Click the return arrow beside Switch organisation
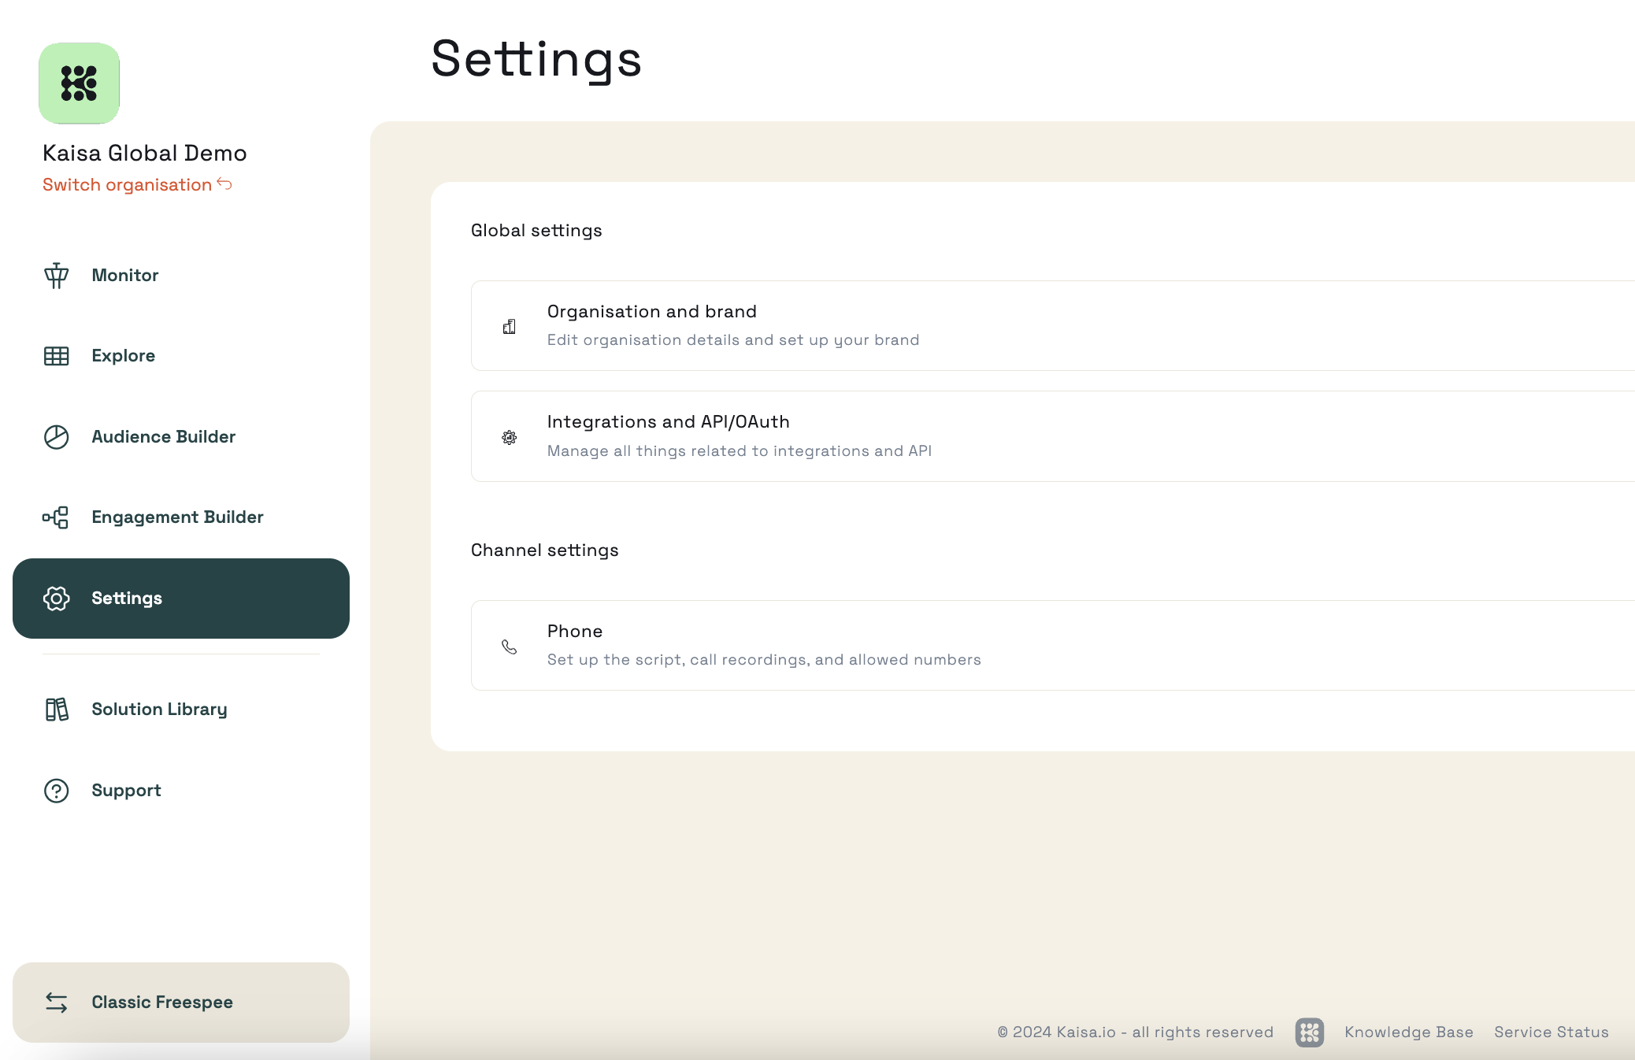The image size is (1635, 1060). (224, 183)
